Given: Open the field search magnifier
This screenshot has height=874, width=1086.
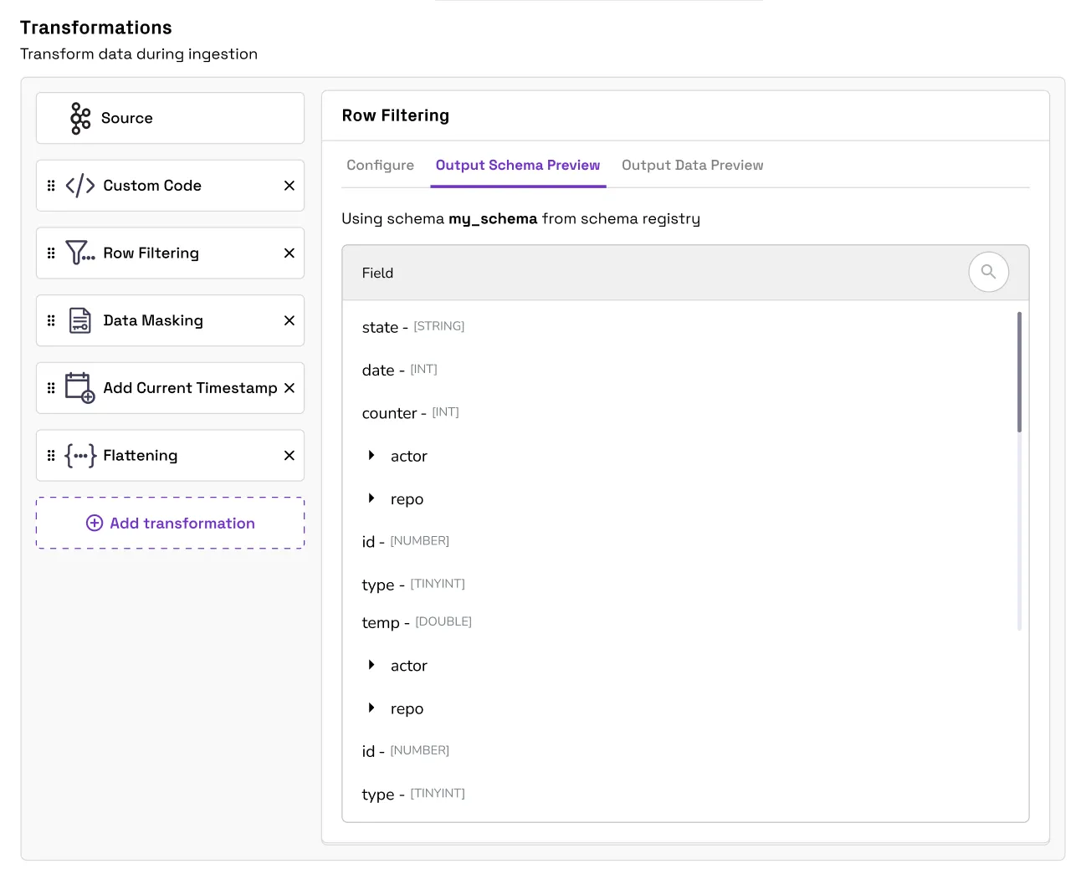Looking at the screenshot, I should pyautogui.click(x=988, y=272).
